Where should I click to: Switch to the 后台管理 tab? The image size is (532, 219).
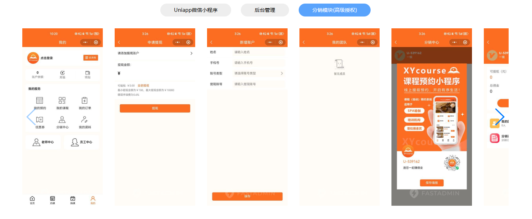click(265, 10)
